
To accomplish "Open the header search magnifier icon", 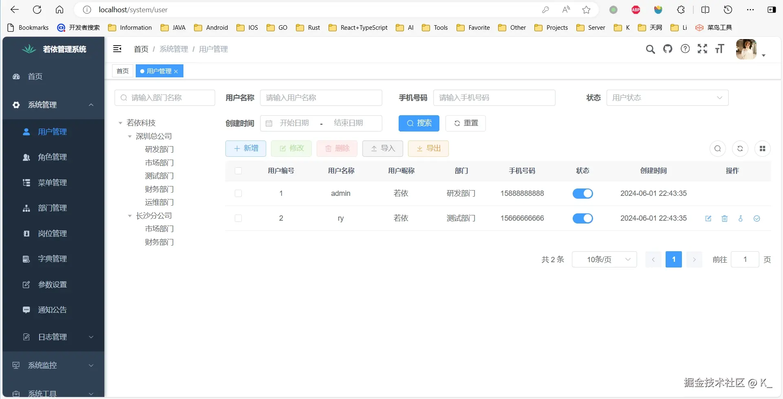I will [x=651, y=49].
